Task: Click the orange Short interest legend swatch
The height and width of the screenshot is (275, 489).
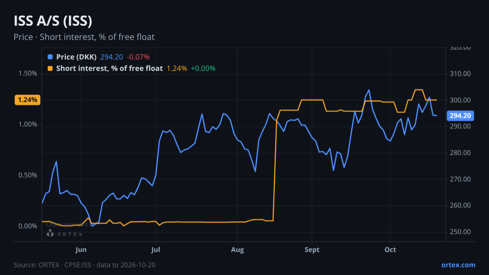Action: tap(50, 68)
